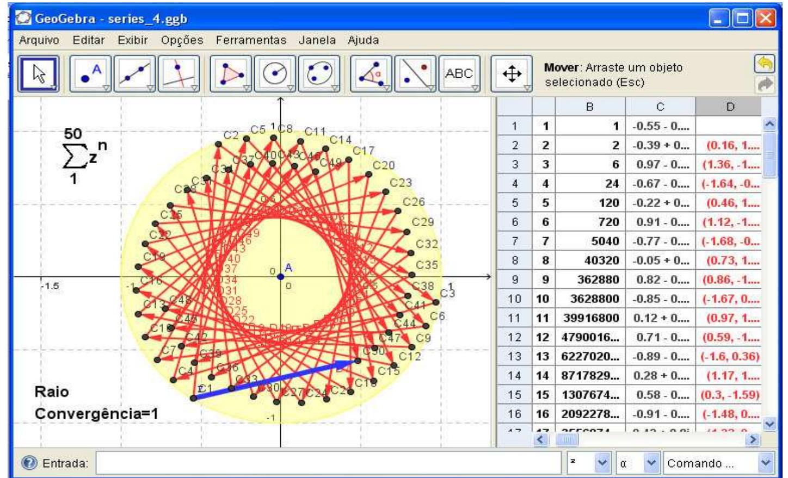Open the Exibir menu
Screen dimensions: 788x478
pyautogui.click(x=133, y=40)
